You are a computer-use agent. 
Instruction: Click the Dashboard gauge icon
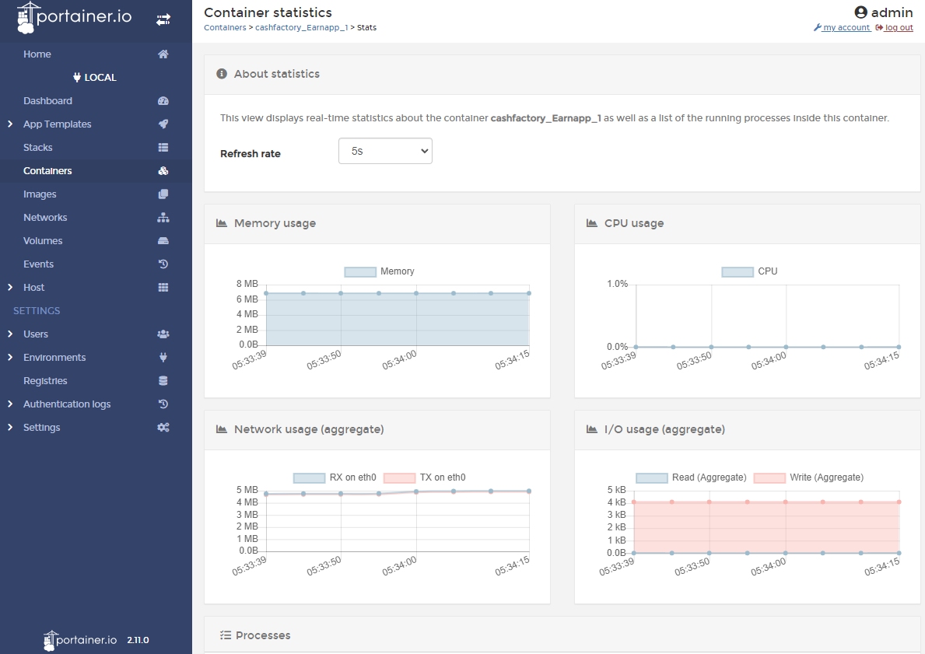163,101
